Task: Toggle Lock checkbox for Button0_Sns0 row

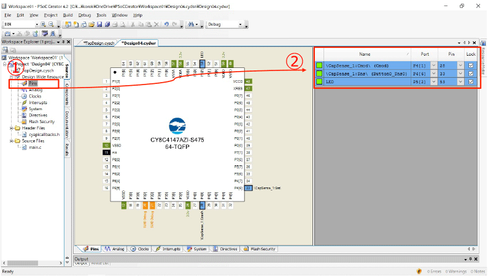Action: tap(471, 73)
